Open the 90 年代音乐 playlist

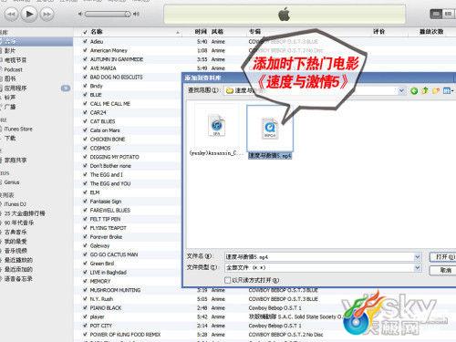click(x=19, y=223)
